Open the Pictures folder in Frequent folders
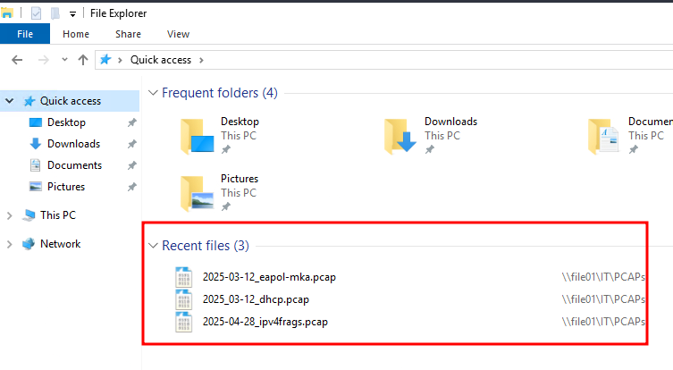 click(197, 192)
